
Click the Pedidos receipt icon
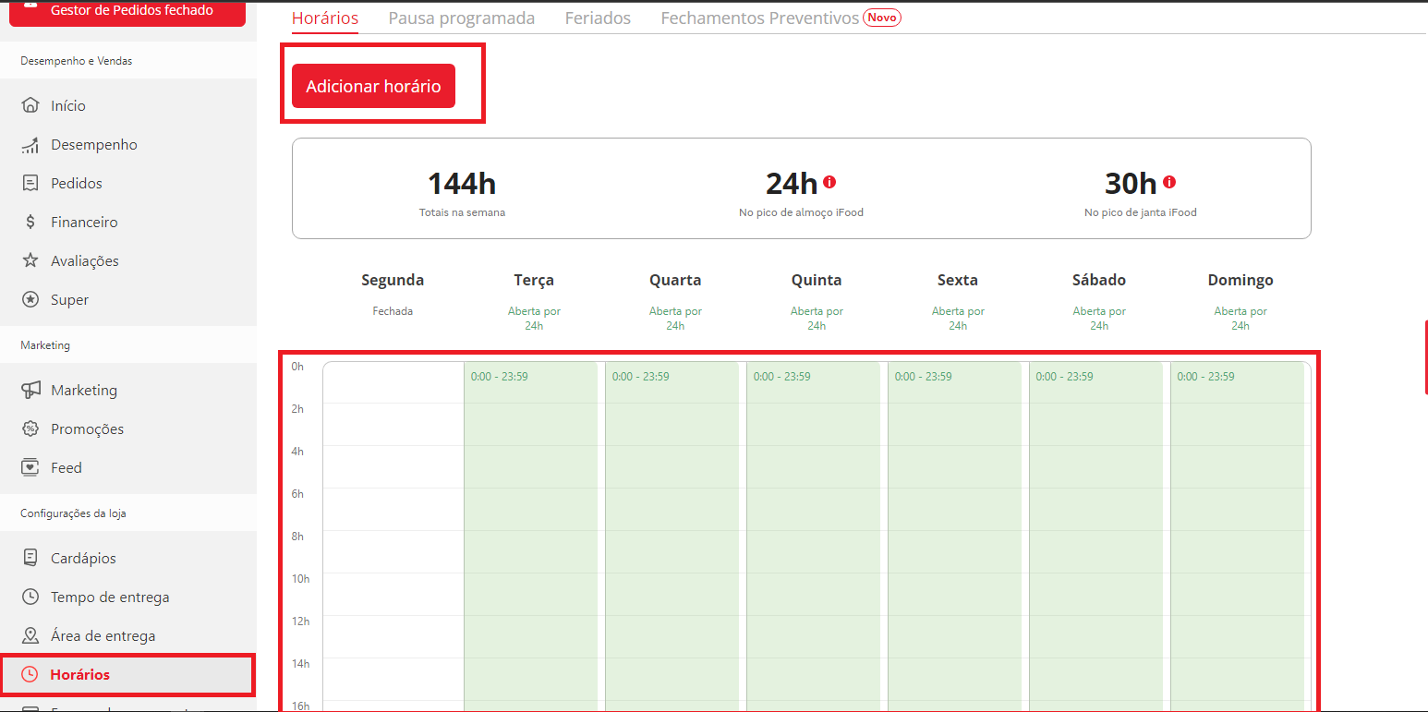pyautogui.click(x=30, y=184)
